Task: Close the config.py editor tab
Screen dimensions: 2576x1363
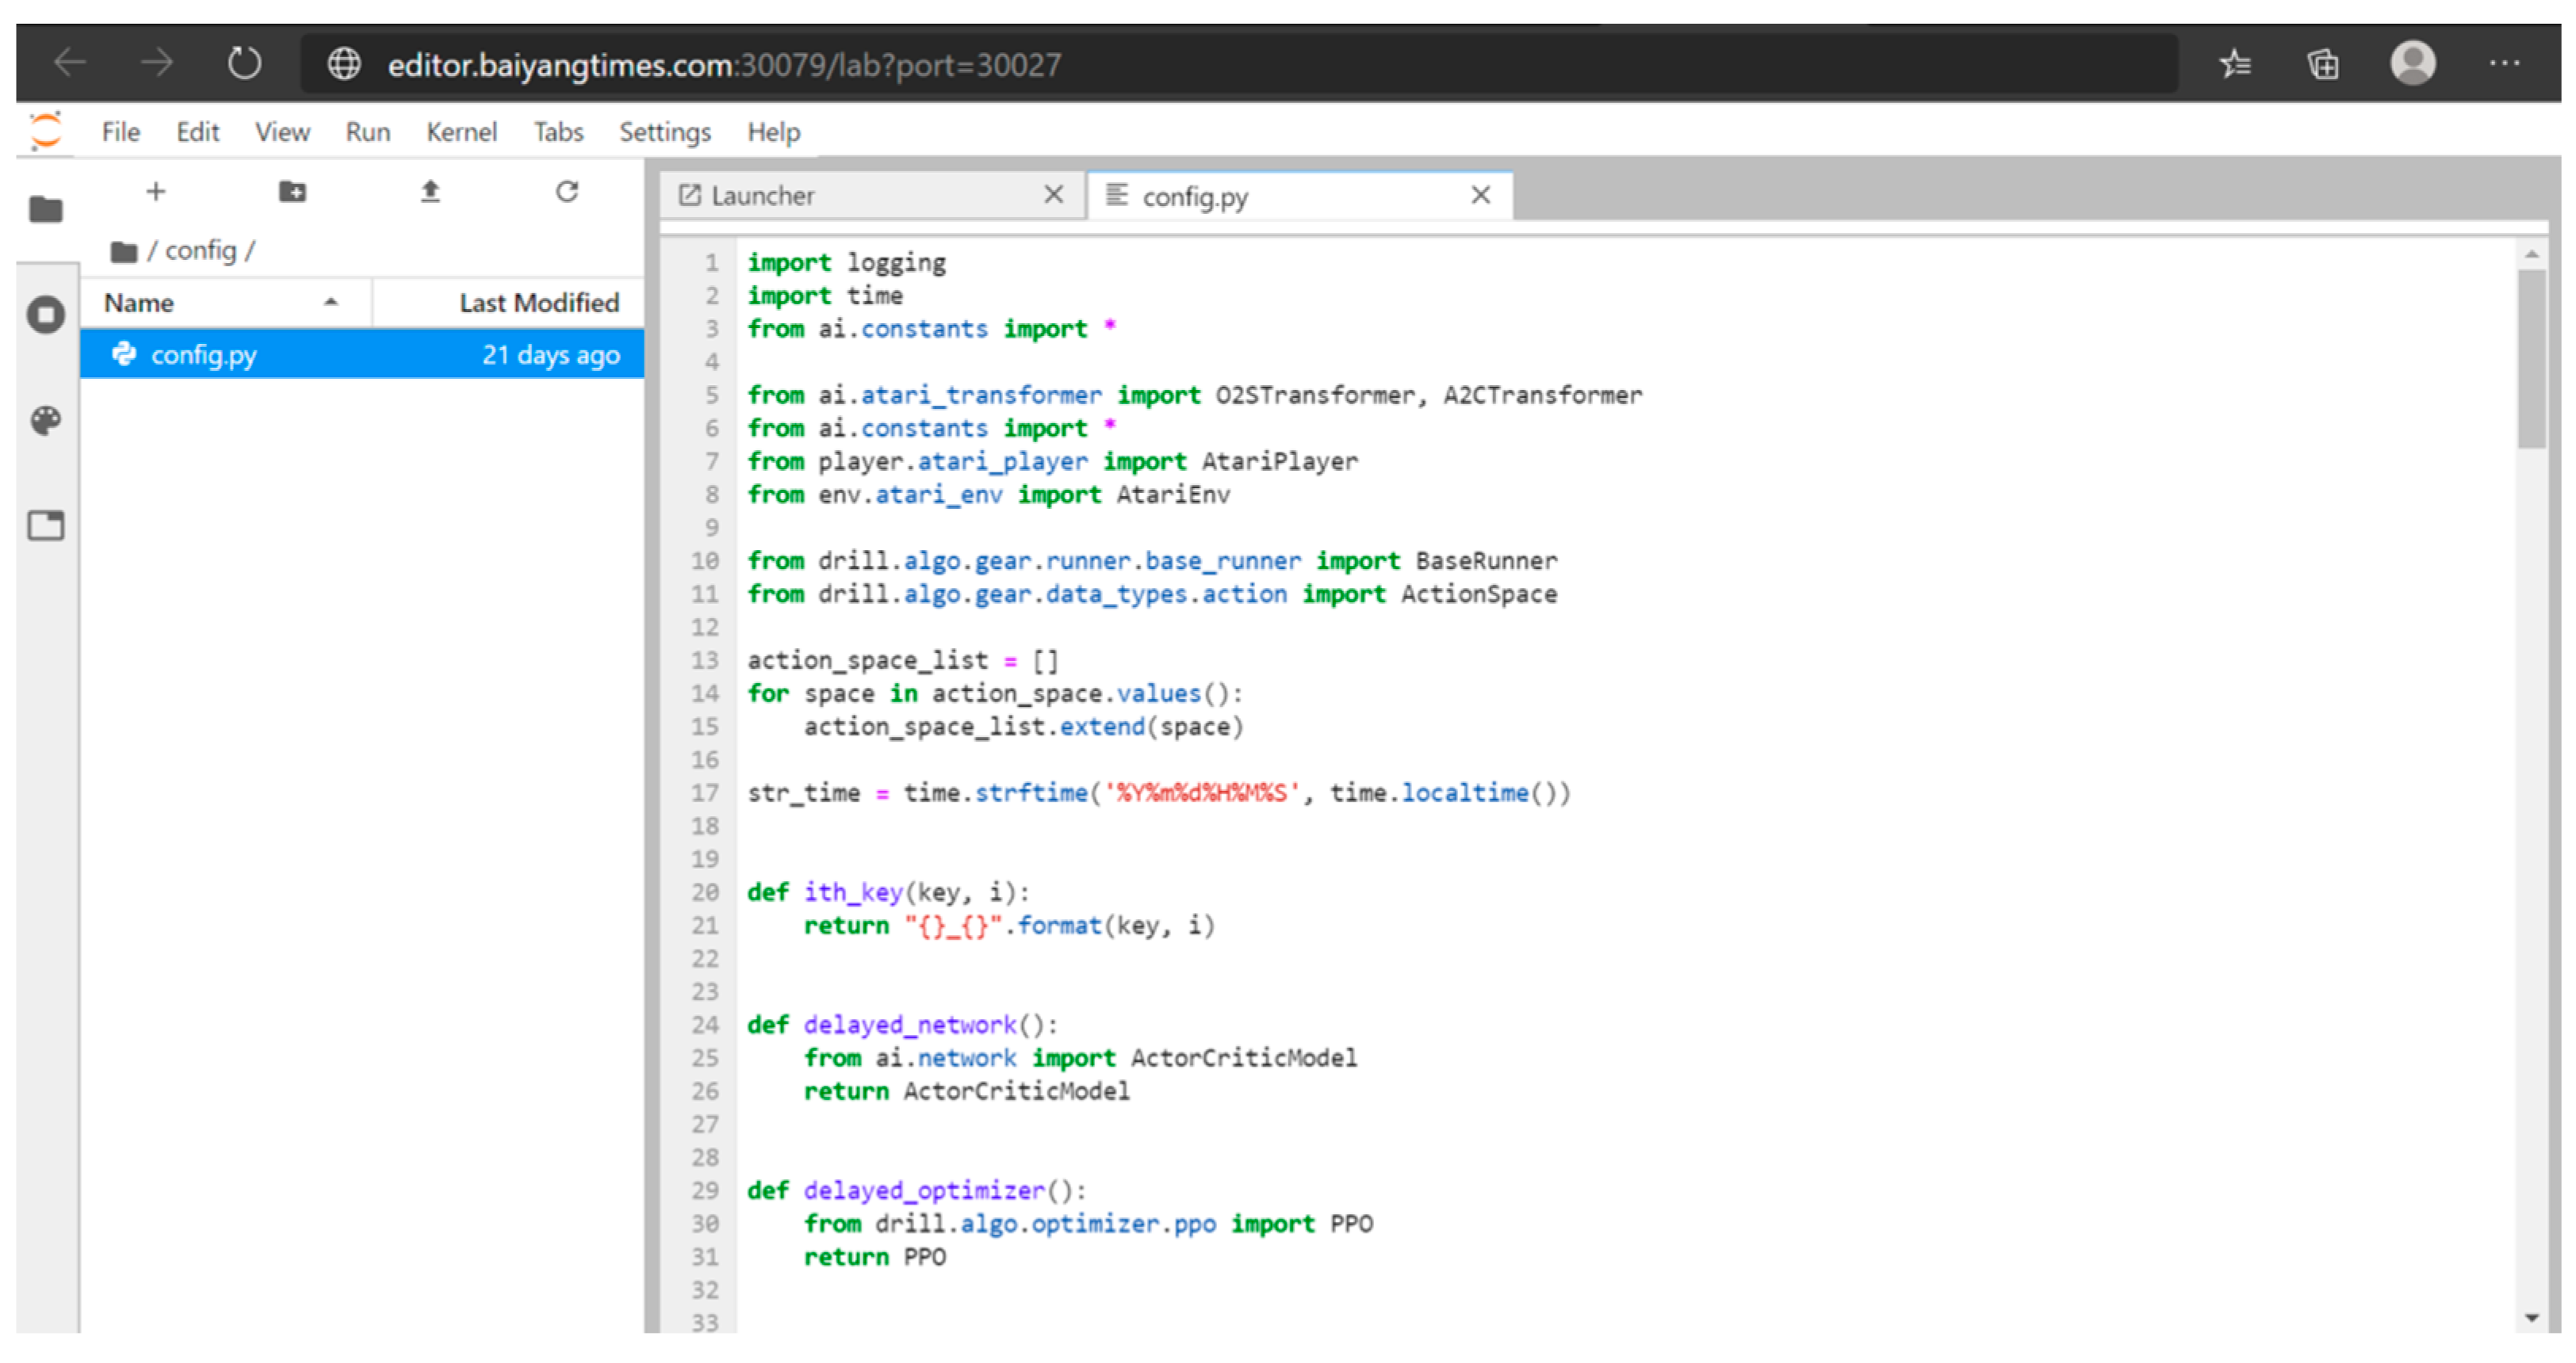Action: click(1481, 196)
